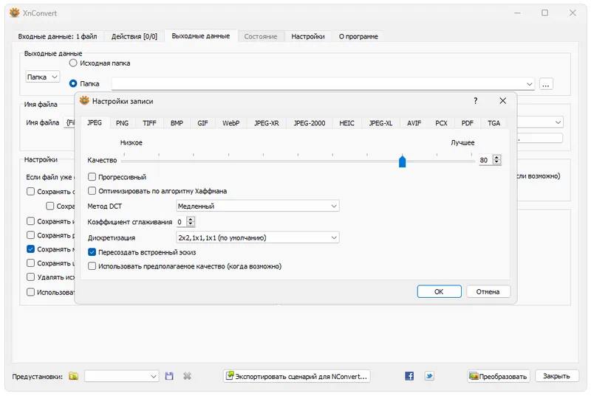This screenshot has width=591, height=396.
Task: Select the Папка radio button
Action: [x=73, y=83]
